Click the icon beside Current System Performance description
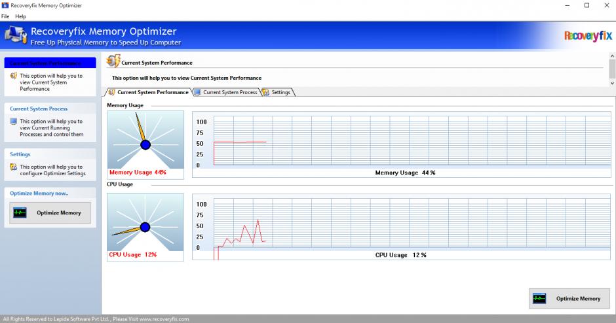The image size is (616, 323). point(13,76)
